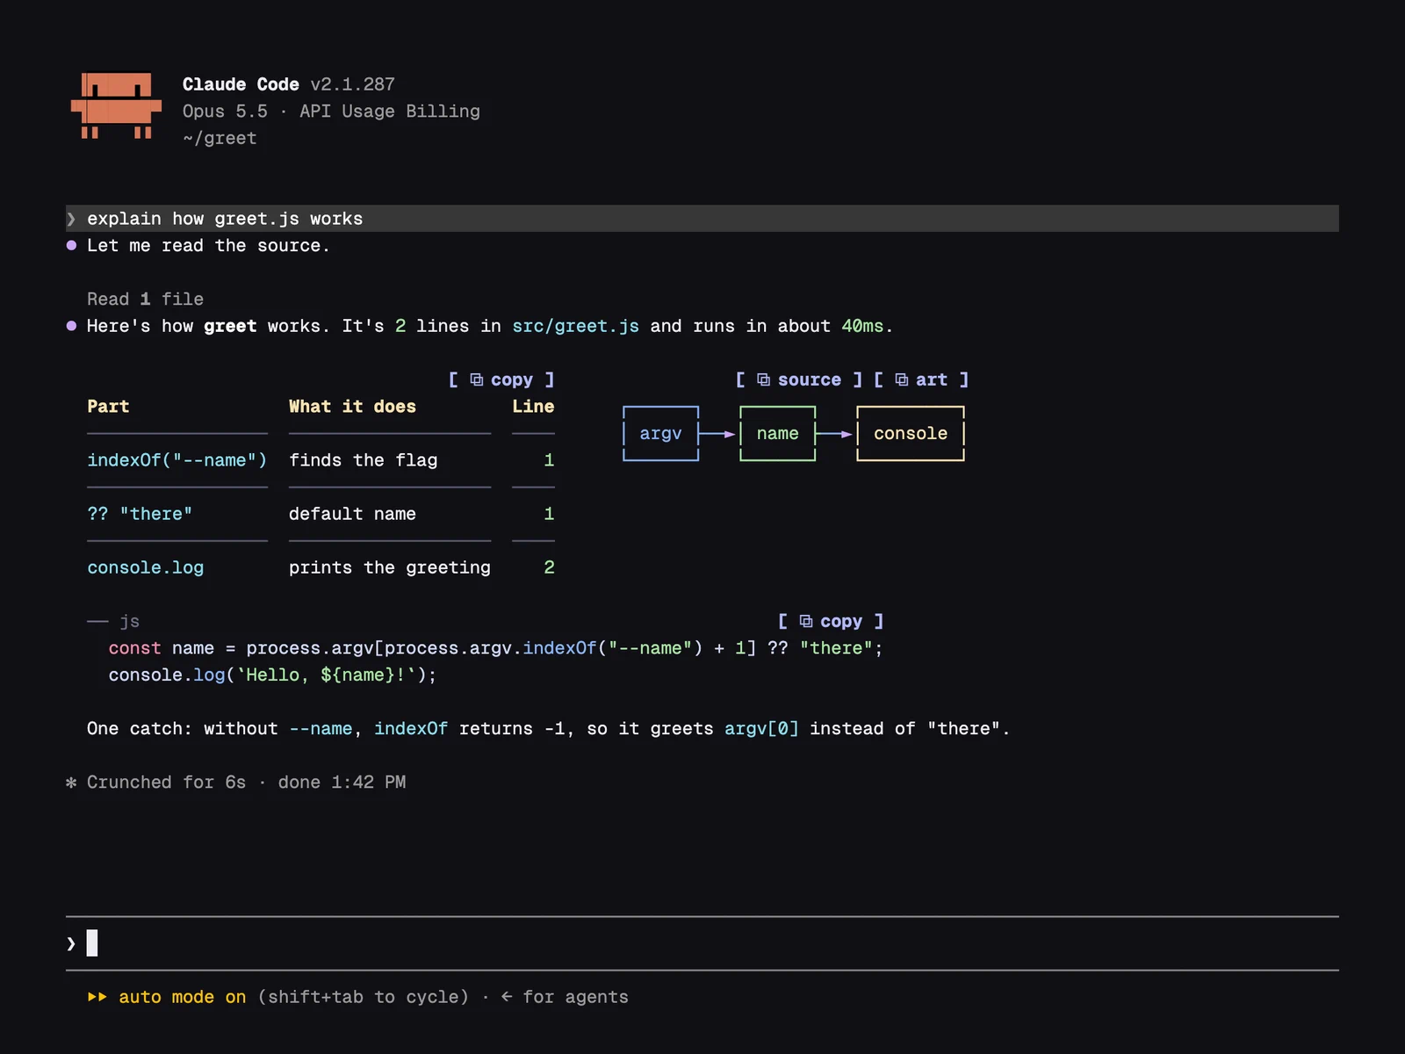Select the console box in the diagram
The width and height of the screenshot is (1405, 1054).
pyautogui.click(x=911, y=433)
